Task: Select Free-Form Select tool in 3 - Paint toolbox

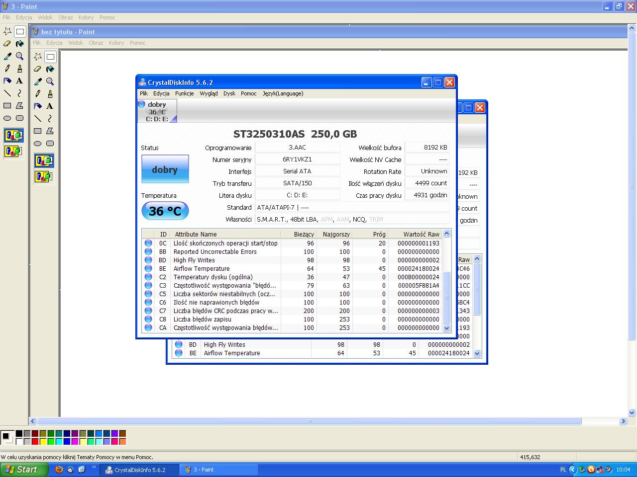Action: click(7, 31)
